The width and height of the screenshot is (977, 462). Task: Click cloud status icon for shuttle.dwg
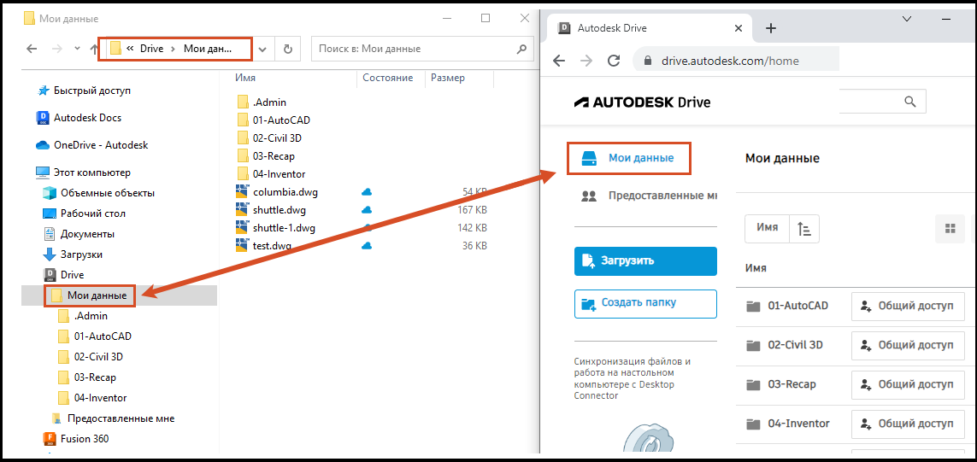point(367,210)
